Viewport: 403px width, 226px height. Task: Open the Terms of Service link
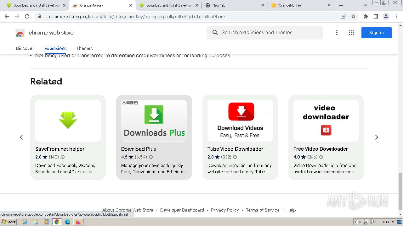263,210
